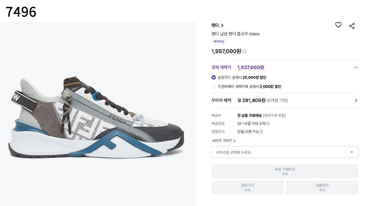Show delivery arrival info icon beside 12~14일
The width and height of the screenshot is (368, 206).
(x=268, y=123)
